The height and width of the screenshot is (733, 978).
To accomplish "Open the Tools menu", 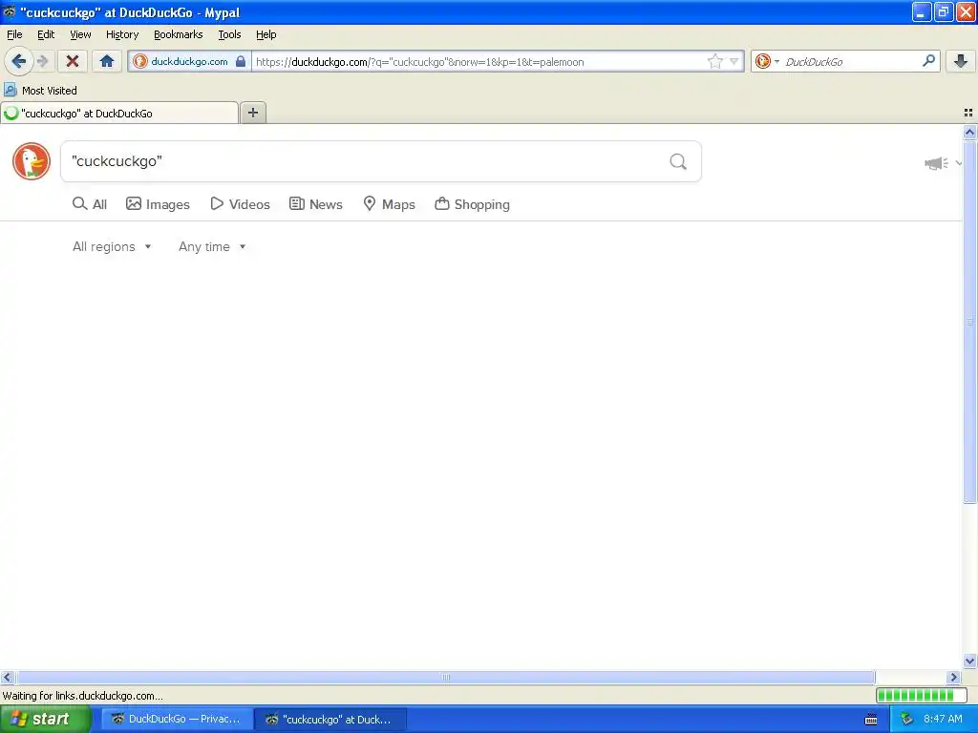I will point(229,34).
